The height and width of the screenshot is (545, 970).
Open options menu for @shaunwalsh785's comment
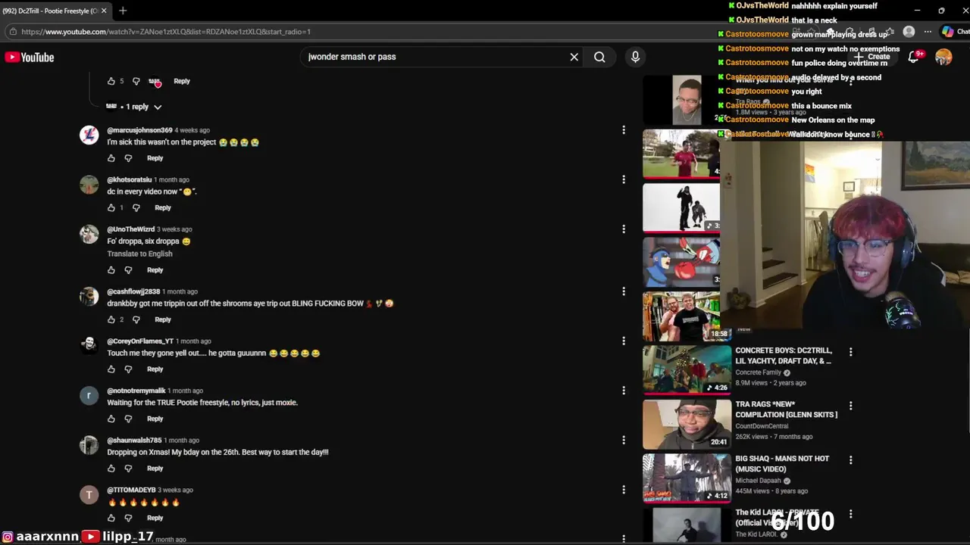[x=624, y=440]
